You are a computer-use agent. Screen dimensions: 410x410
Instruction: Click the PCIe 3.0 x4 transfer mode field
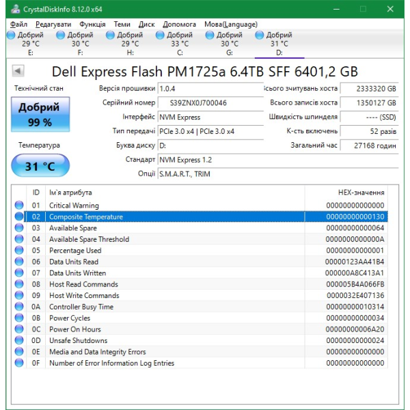point(210,131)
